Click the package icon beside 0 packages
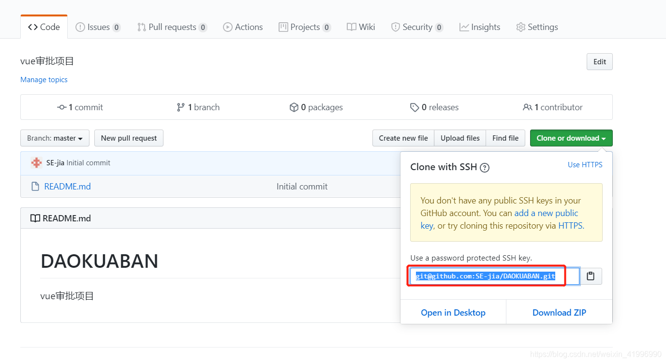 click(294, 107)
